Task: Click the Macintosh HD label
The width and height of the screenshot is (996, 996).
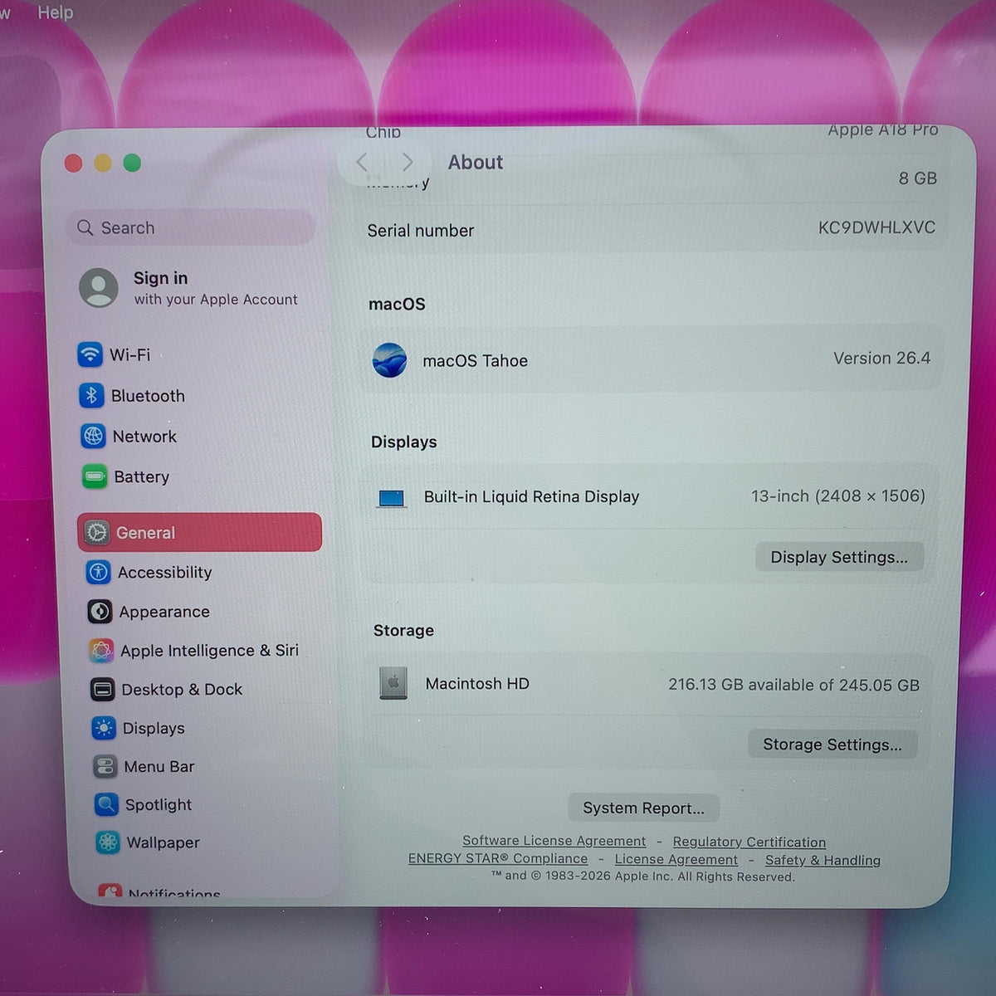Action: 477,683
